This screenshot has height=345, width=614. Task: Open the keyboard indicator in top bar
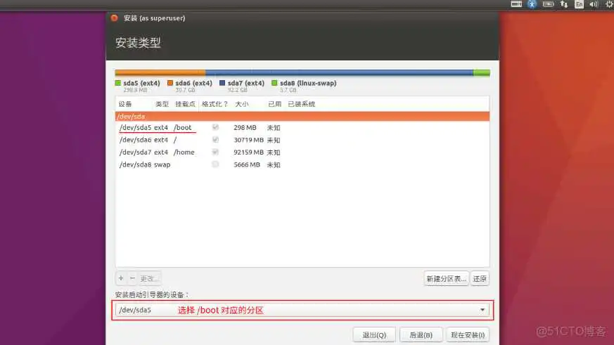click(x=516, y=4)
